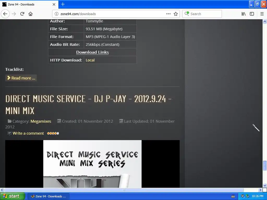Click the File Size: label

pyautogui.click(x=59, y=29)
